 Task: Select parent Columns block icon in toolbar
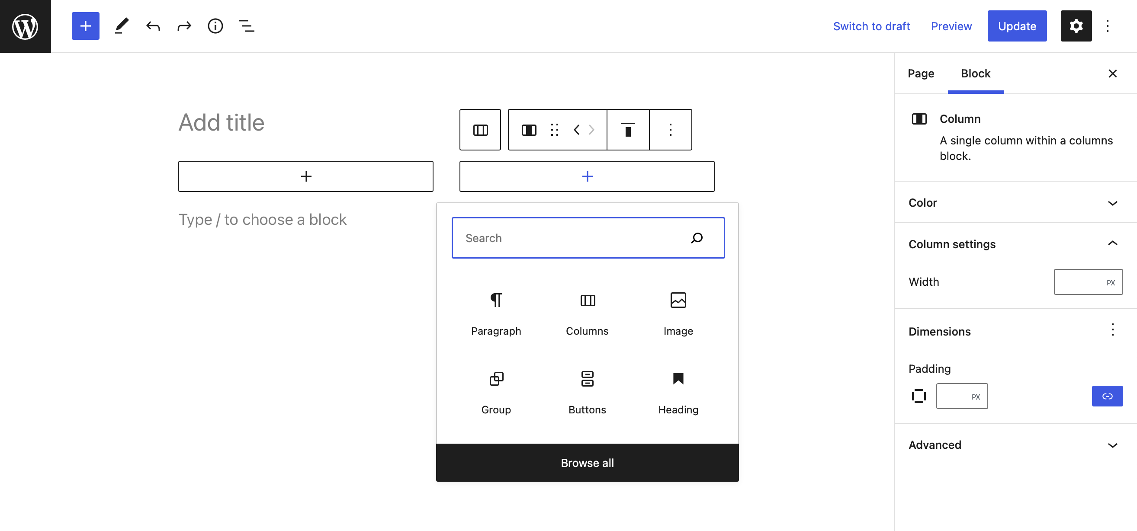[x=480, y=130]
